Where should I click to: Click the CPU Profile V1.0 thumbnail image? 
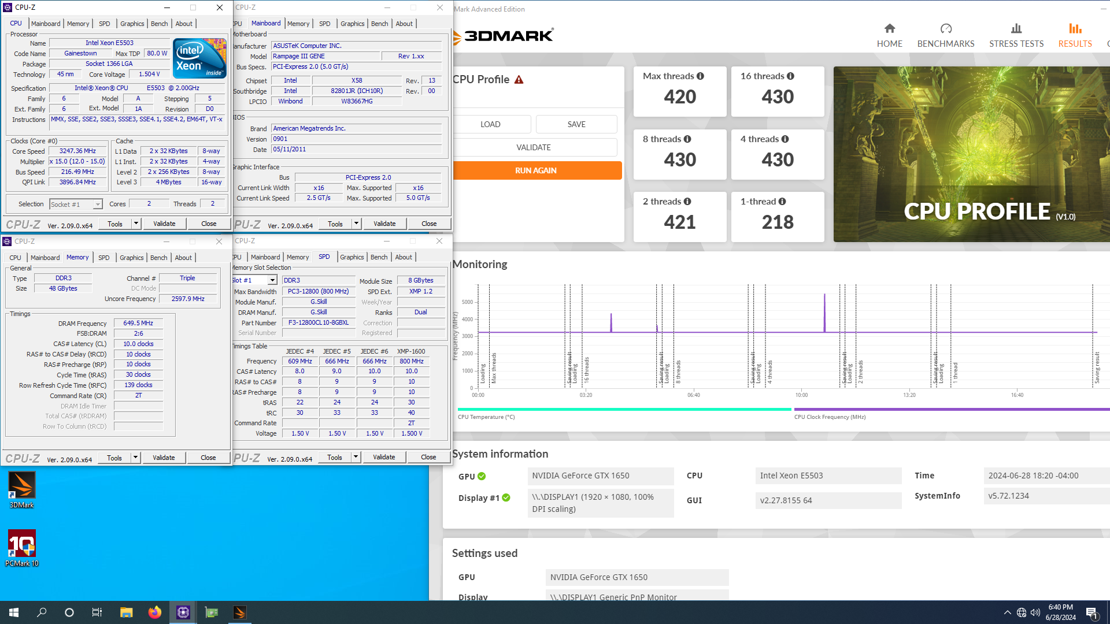(x=971, y=154)
